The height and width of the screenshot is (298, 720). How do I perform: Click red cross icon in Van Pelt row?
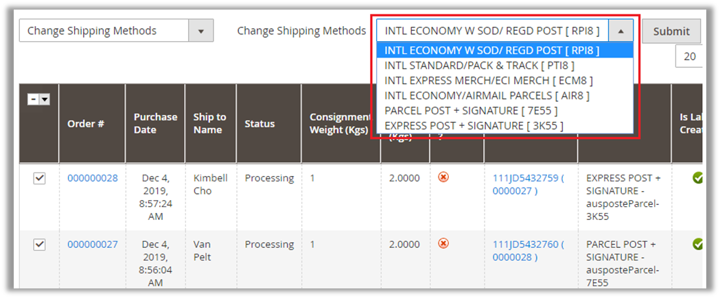click(x=443, y=244)
